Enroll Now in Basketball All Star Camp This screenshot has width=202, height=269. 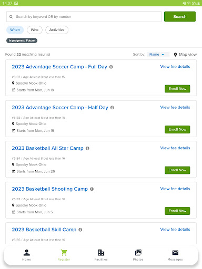[177, 170]
